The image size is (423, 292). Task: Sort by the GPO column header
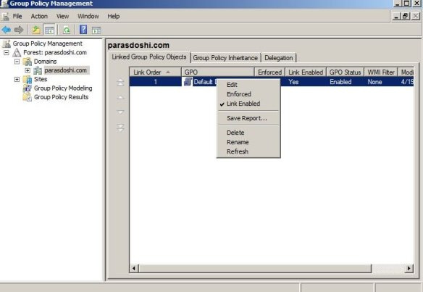click(218, 72)
